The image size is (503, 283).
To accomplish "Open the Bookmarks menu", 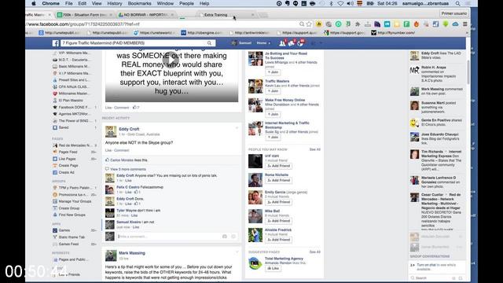I will tap(139, 3).
